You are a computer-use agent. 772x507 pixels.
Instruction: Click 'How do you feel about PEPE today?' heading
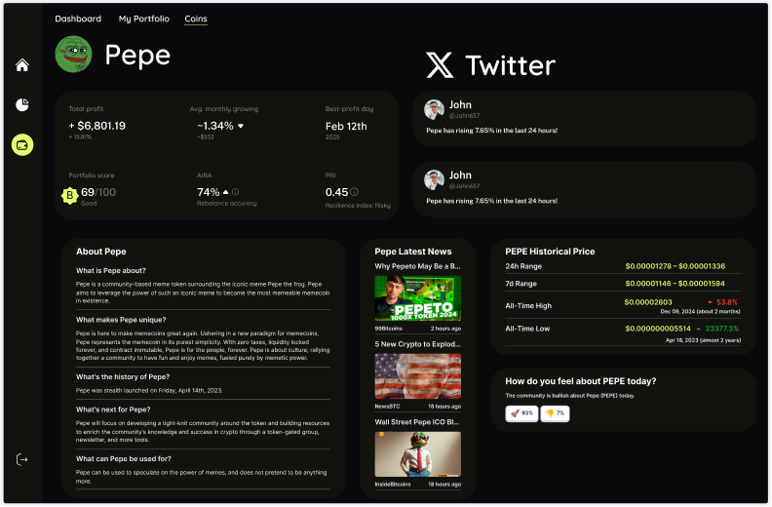581,381
